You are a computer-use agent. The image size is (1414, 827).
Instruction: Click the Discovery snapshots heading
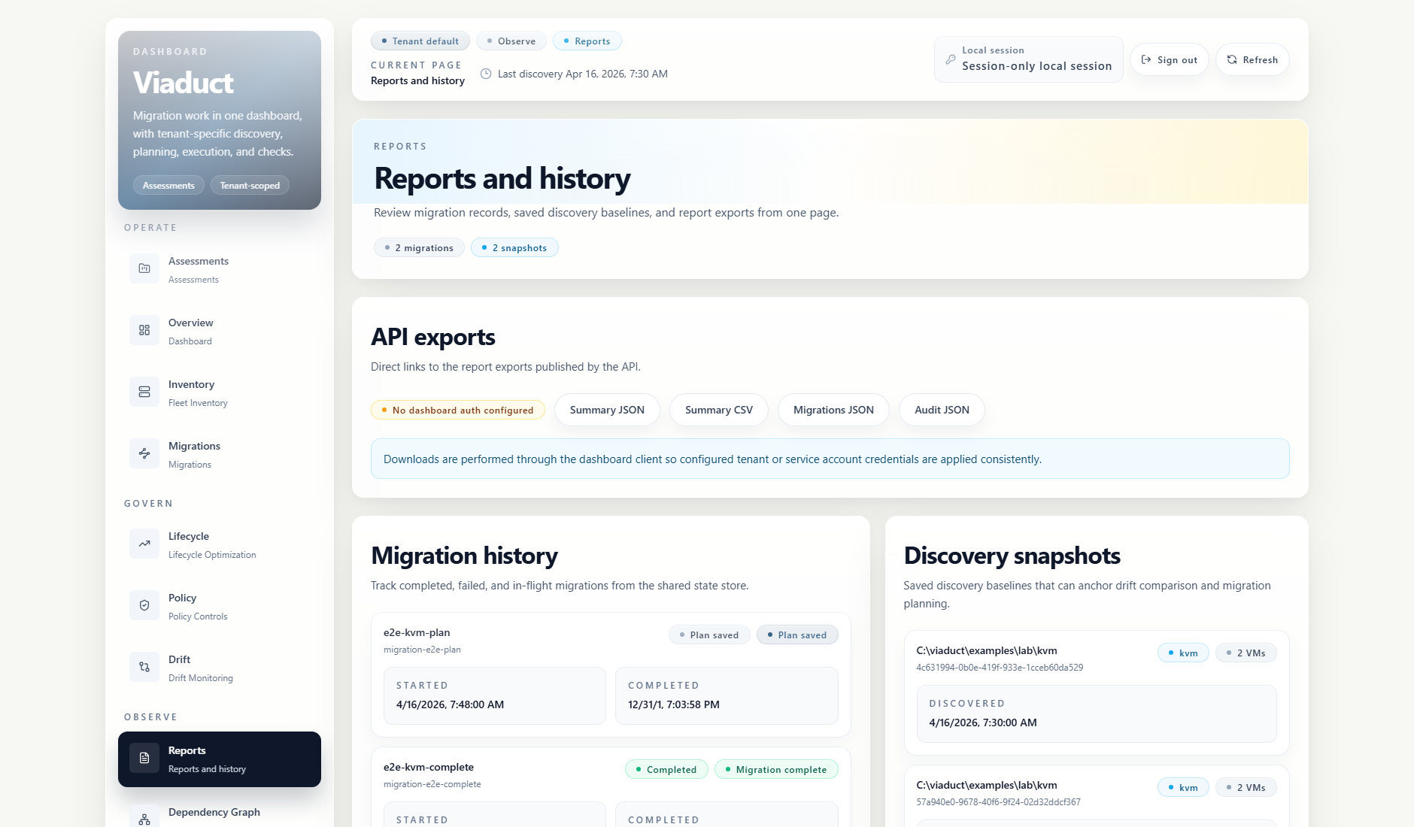coord(1012,556)
